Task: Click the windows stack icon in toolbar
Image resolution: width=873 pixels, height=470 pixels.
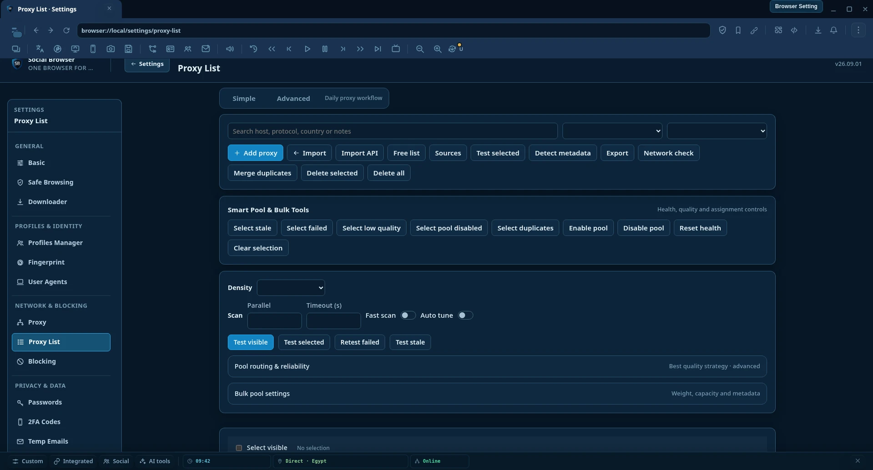Action: pyautogui.click(x=16, y=49)
